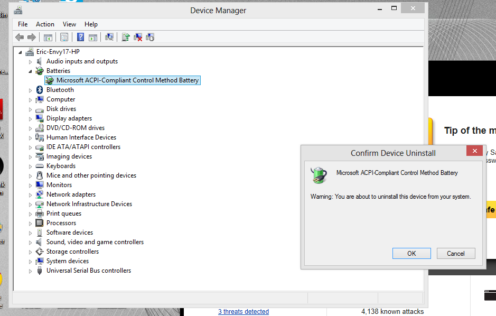Open the Help menu

(91, 24)
